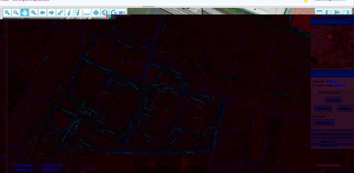This screenshot has height=173, width=354.
Task: Select the info identify tool
Action: pos(69,12)
